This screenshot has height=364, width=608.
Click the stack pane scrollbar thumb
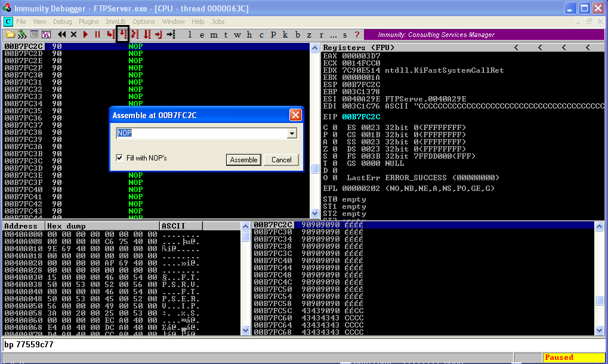click(x=600, y=300)
